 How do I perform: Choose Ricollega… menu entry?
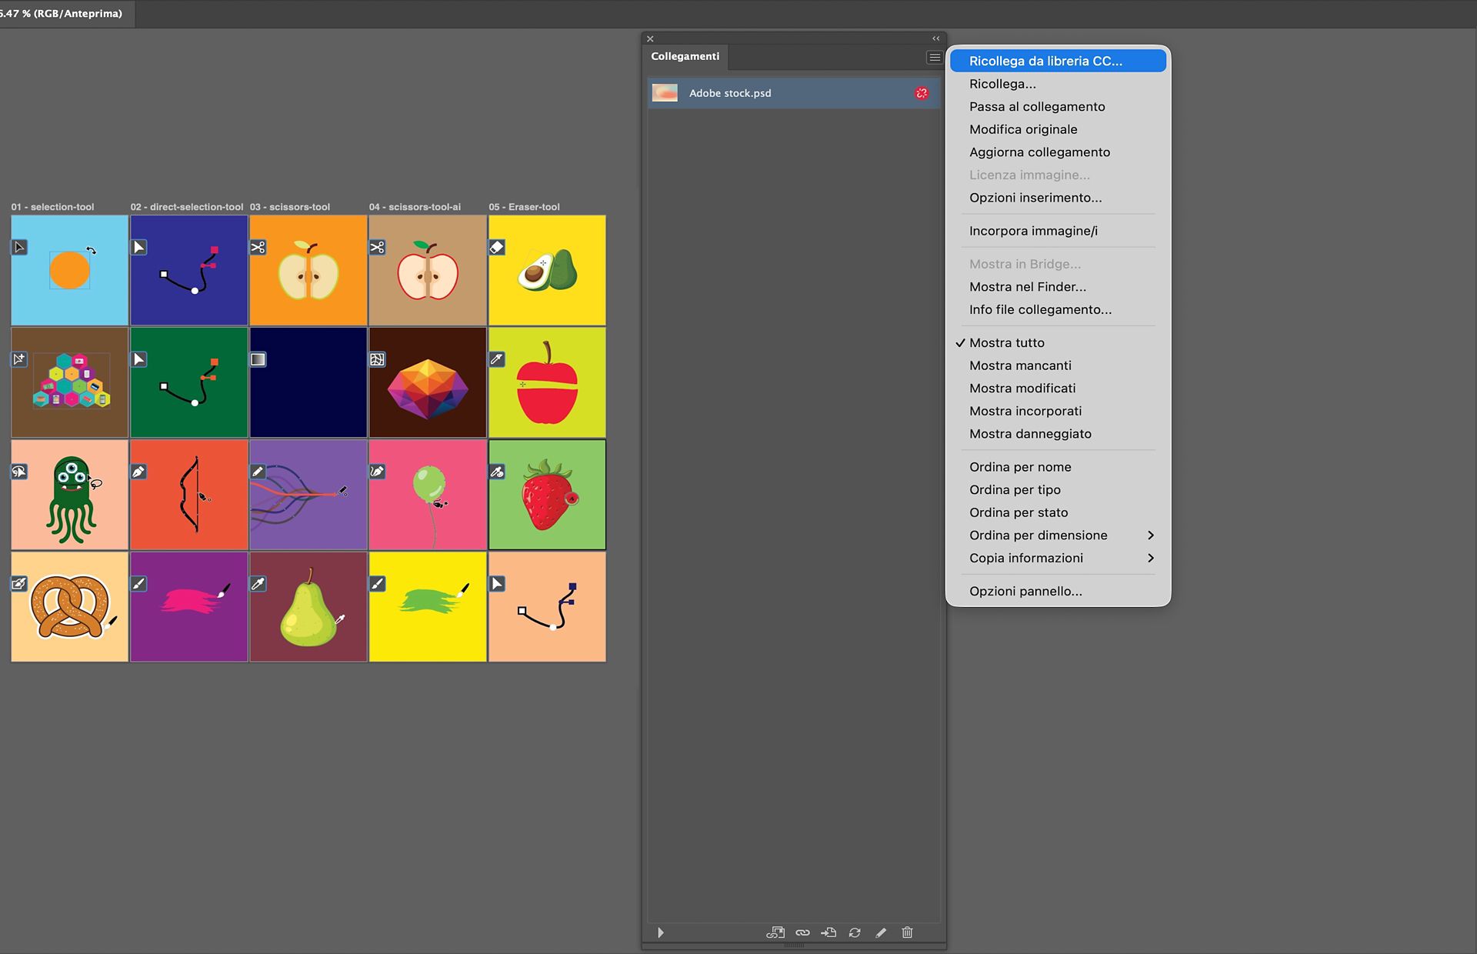point(1058,84)
